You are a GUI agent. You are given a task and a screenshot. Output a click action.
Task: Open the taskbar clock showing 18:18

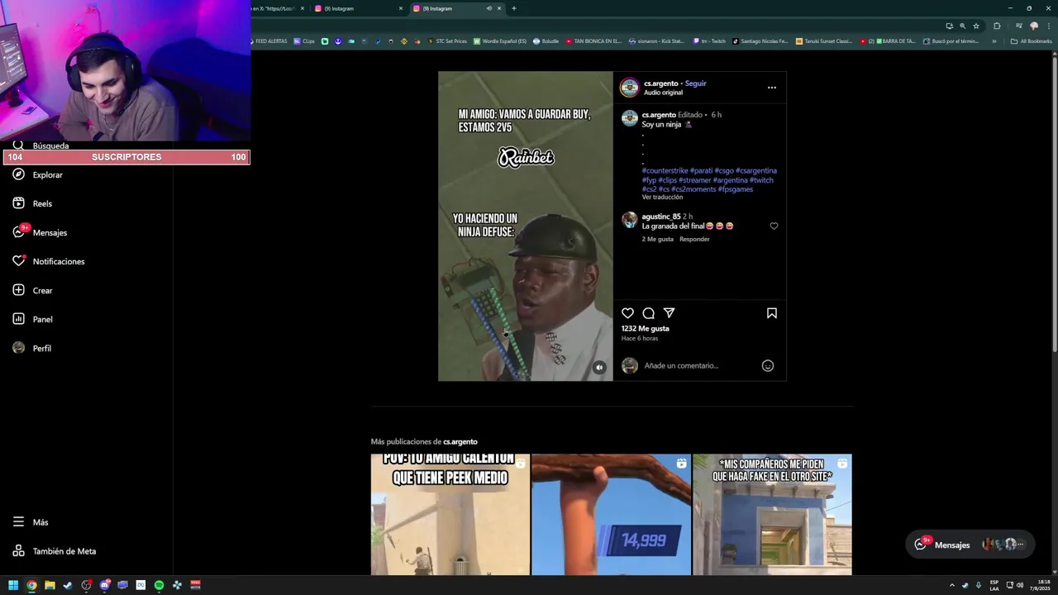tap(1039, 585)
